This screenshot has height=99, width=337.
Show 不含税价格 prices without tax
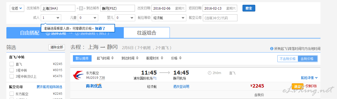tap(287, 59)
